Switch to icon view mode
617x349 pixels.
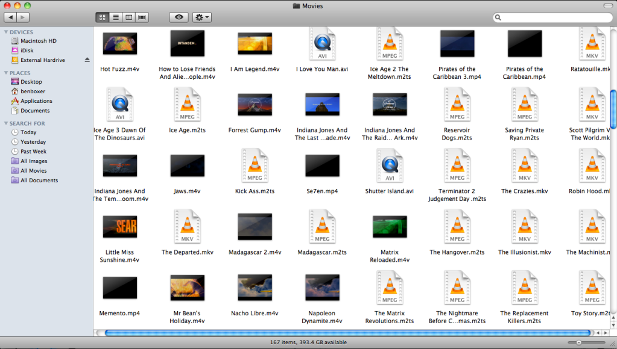103,17
